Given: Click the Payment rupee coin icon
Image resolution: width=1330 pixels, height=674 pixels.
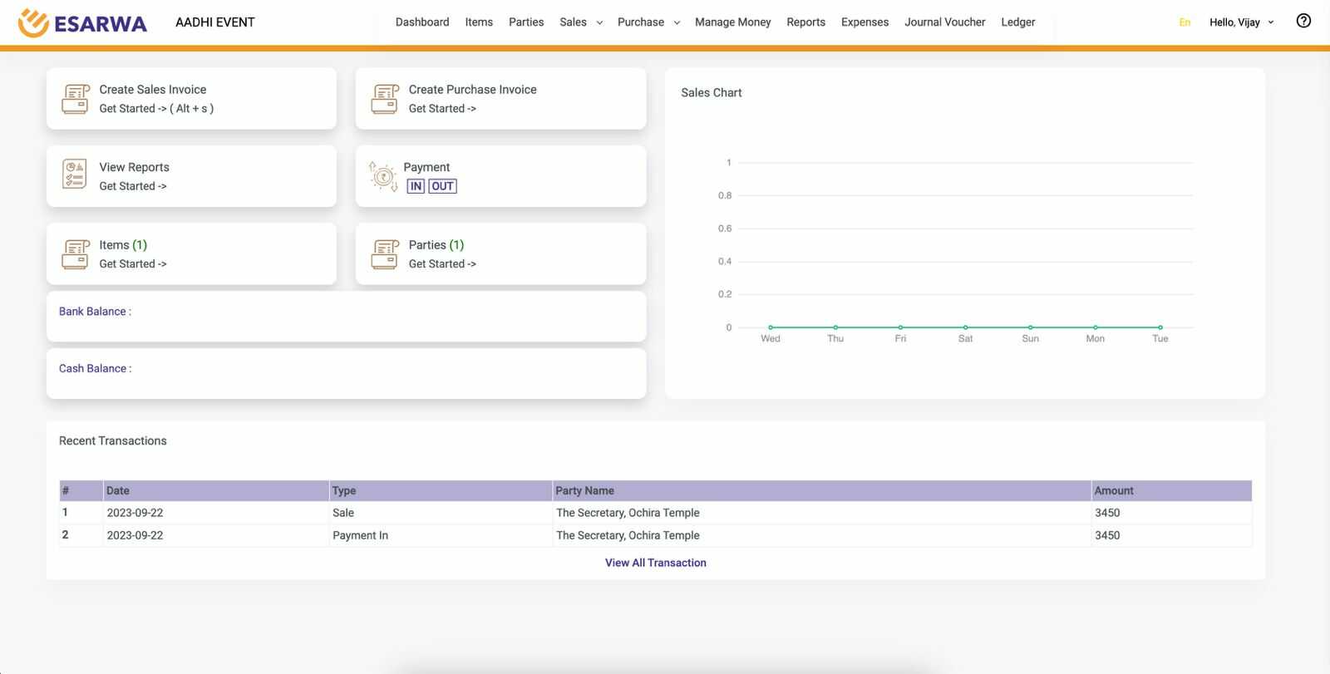Looking at the screenshot, I should tap(383, 176).
